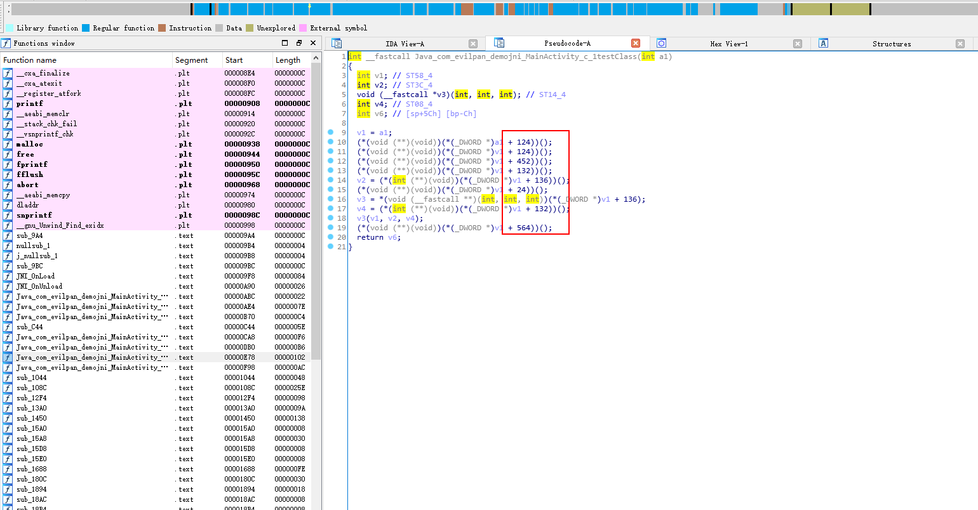Select the sub_13A0 function row
This screenshot has height=510, width=978.
pos(156,408)
